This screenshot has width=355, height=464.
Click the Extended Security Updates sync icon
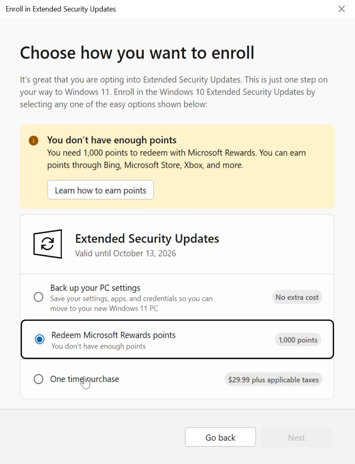(48, 244)
